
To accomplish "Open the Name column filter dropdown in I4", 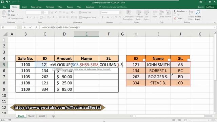I will pyautogui.click(x=169, y=60).
